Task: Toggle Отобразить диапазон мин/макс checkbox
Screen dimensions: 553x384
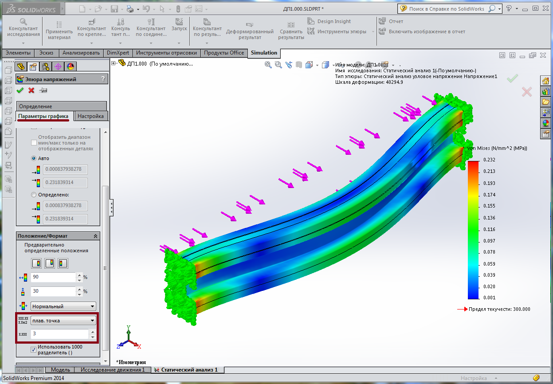Action: (x=34, y=143)
